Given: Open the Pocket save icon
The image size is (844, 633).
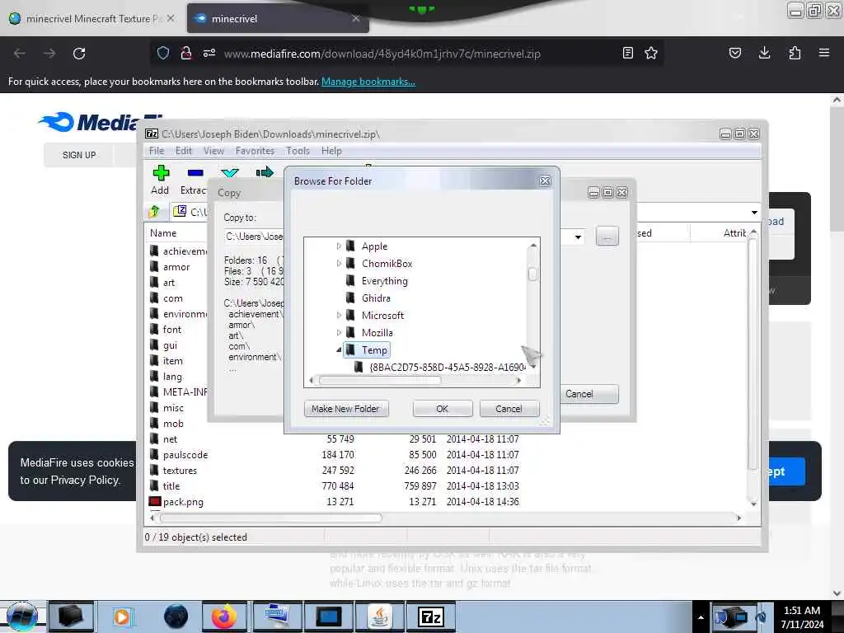Looking at the screenshot, I should (734, 53).
